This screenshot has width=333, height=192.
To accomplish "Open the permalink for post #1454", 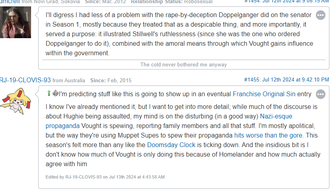I will tap(287, 1).
